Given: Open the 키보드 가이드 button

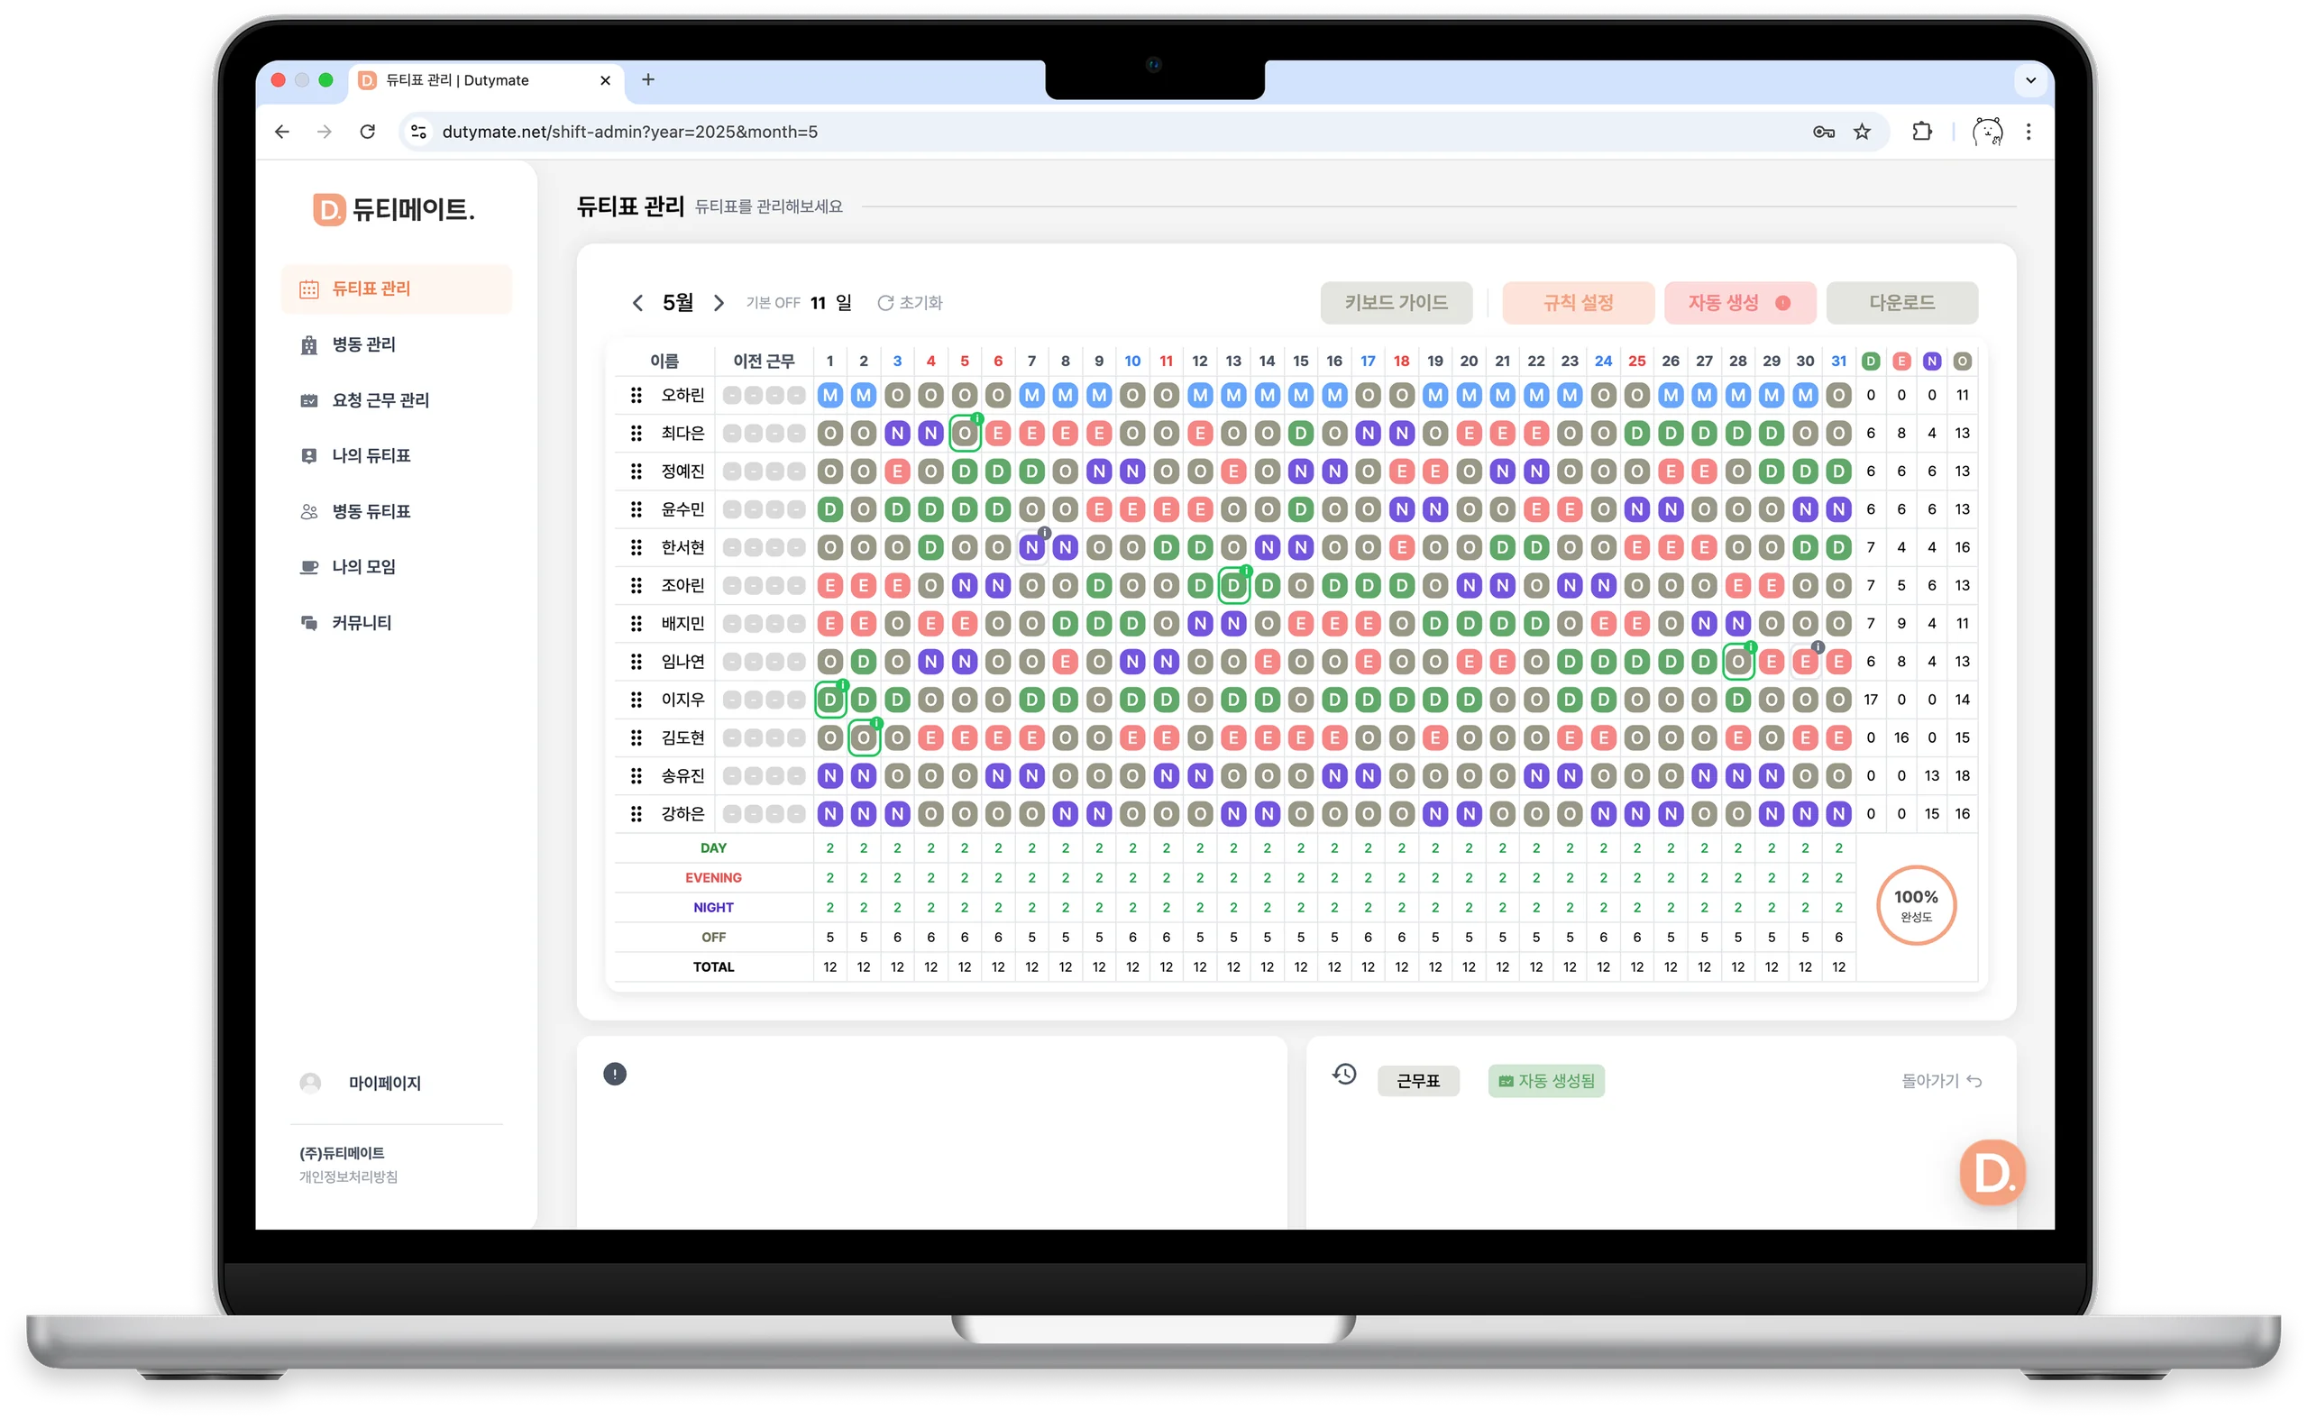Looking at the screenshot, I should [x=1397, y=303].
